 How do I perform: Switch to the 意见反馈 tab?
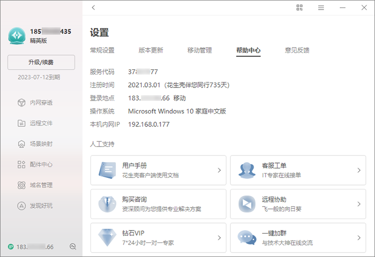[297, 50]
